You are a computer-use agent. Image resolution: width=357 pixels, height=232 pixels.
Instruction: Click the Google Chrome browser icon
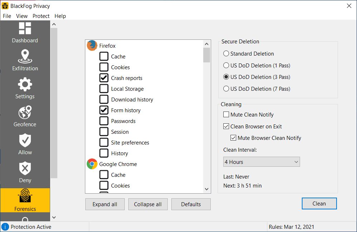pos(92,164)
